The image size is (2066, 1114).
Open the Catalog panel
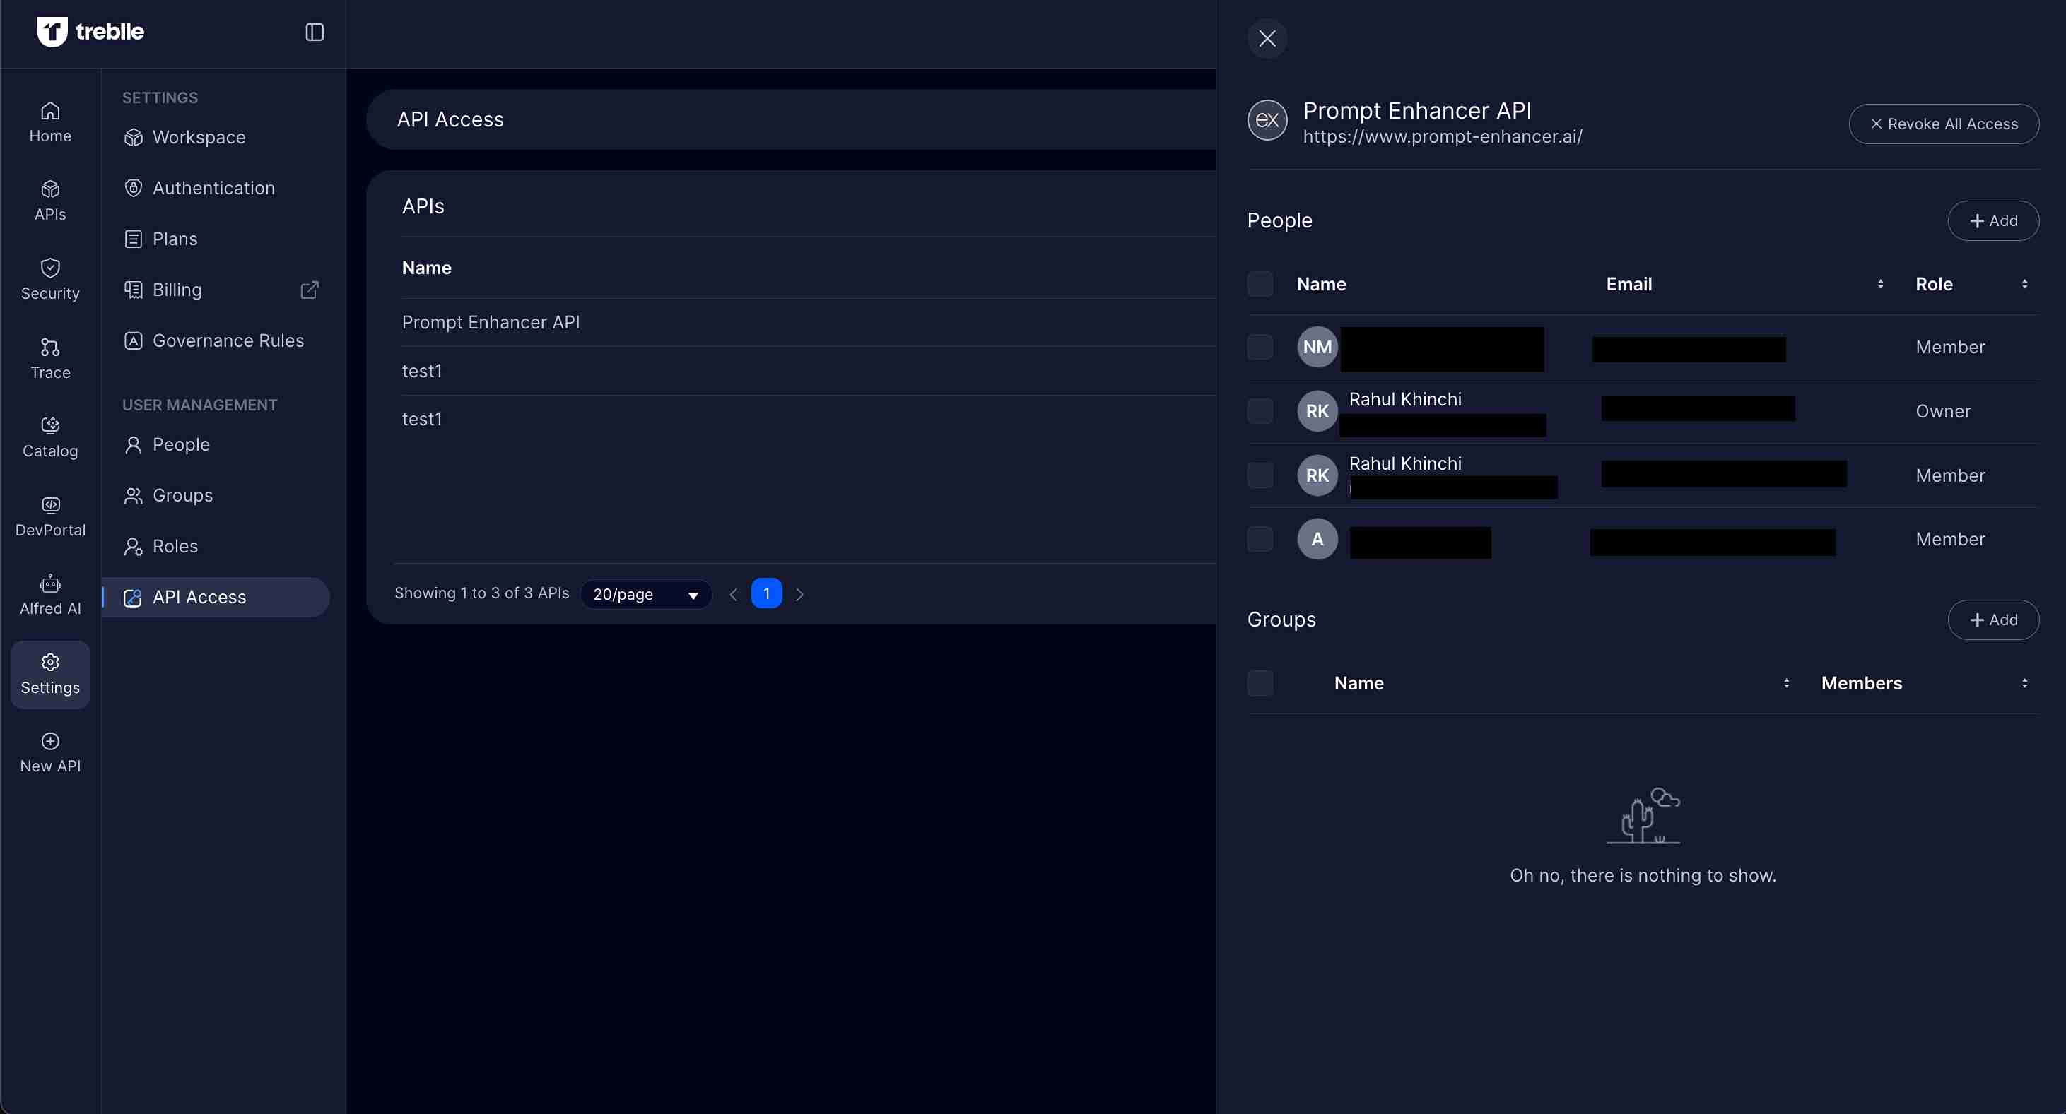tap(49, 437)
